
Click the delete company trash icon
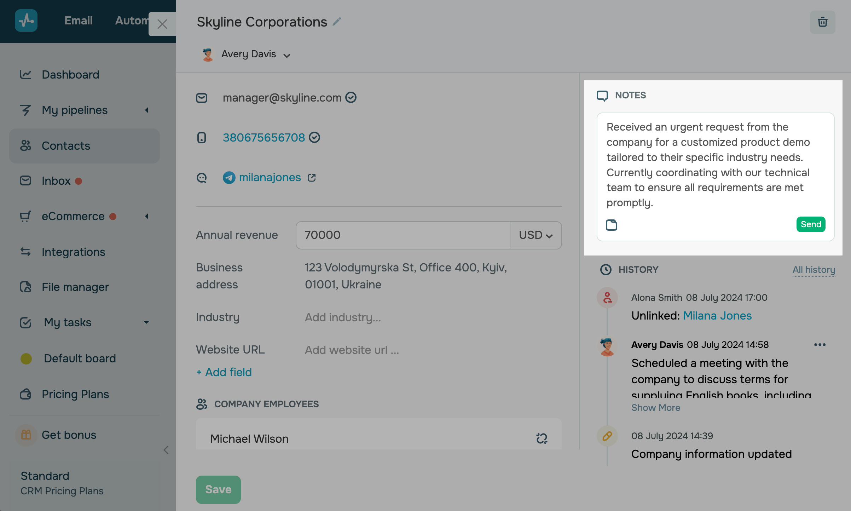pos(822,22)
